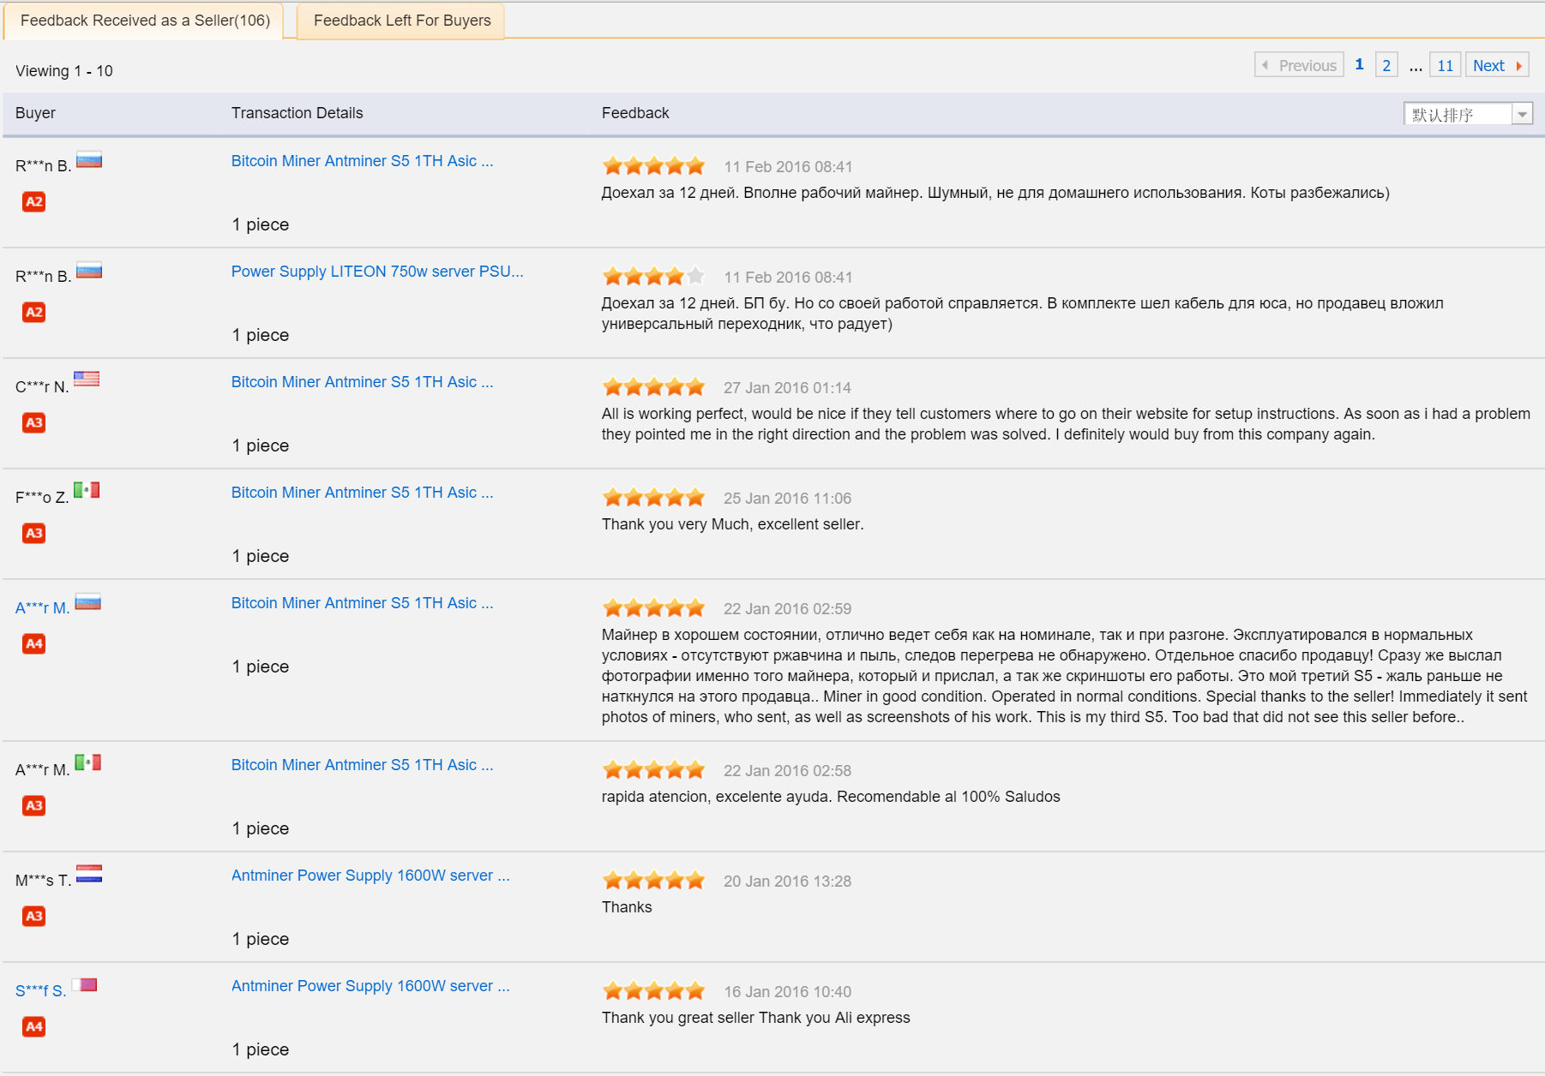
Task: Click the A2 badge on the Antminer S5 row of R***n B.
Action: (x=34, y=202)
